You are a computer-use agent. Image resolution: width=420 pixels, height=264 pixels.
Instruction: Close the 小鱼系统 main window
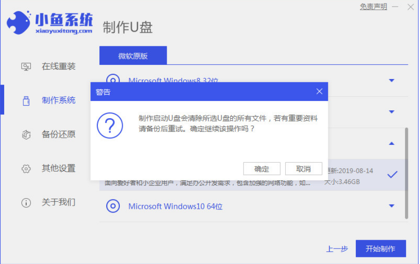(411, 7)
